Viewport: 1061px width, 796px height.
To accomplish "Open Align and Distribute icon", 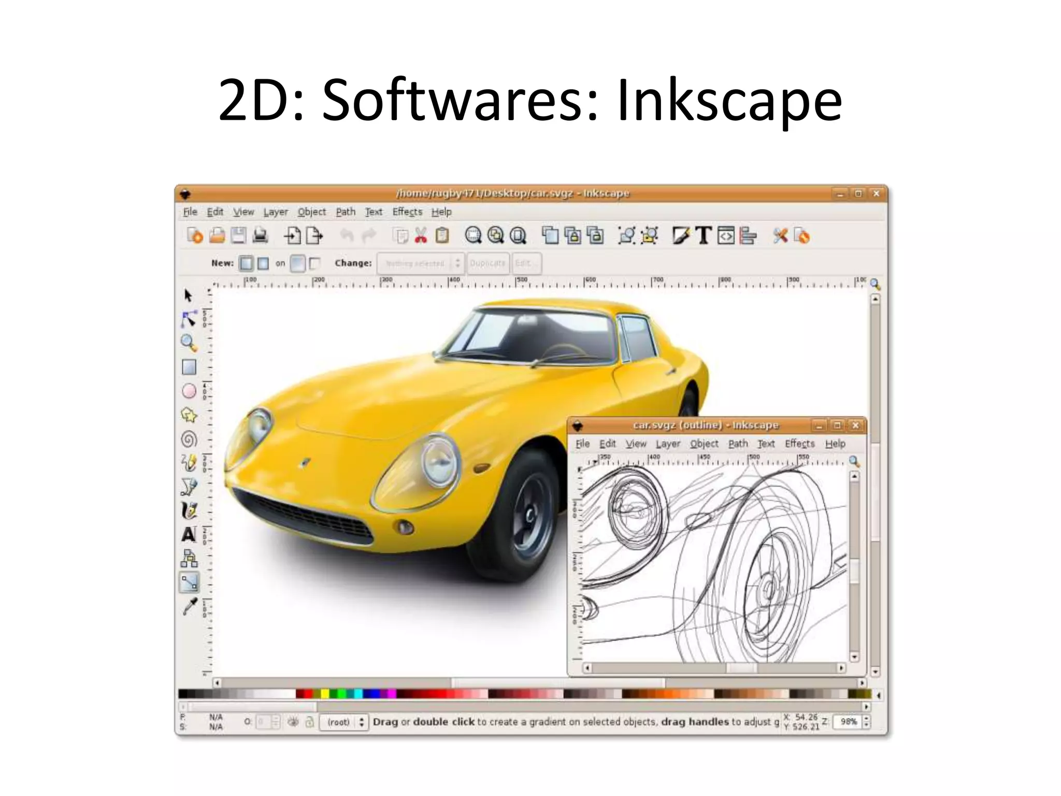I will 748,236.
